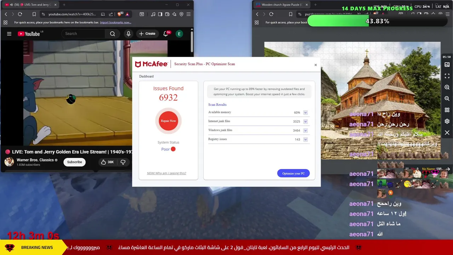Close the puzzle side toolbar X
Viewport: 453px width, 255px height.
click(447, 133)
